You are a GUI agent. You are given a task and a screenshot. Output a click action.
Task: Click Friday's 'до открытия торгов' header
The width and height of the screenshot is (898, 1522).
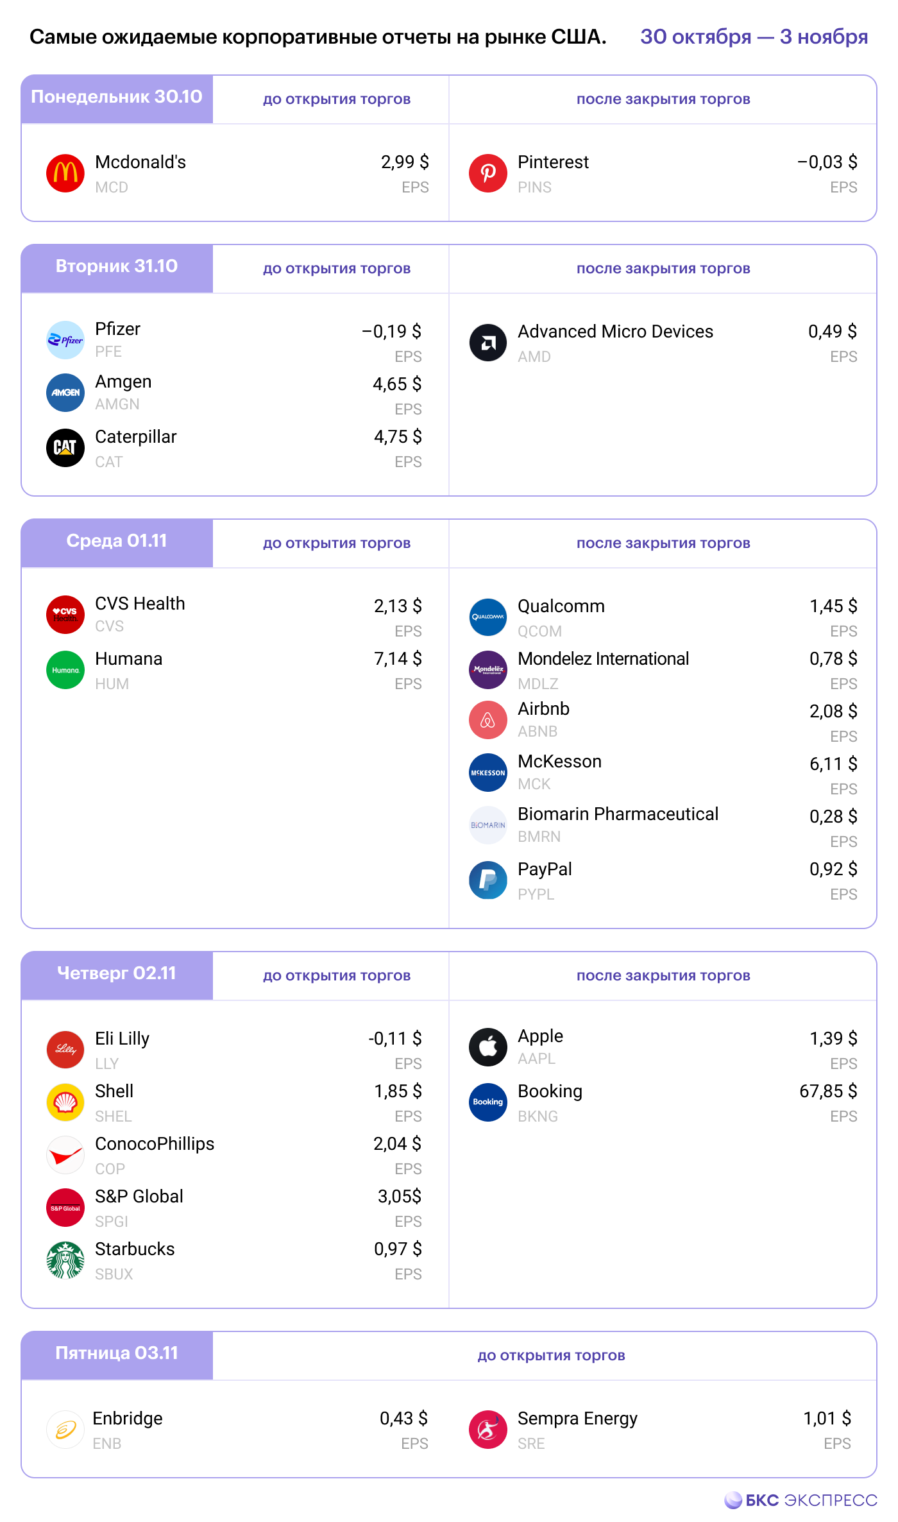[551, 1356]
